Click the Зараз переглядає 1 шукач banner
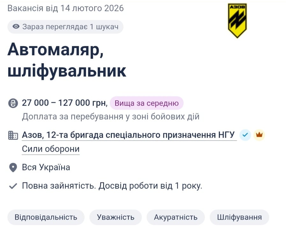Screen dimensions: 286x232 pyautogui.click(x=65, y=27)
